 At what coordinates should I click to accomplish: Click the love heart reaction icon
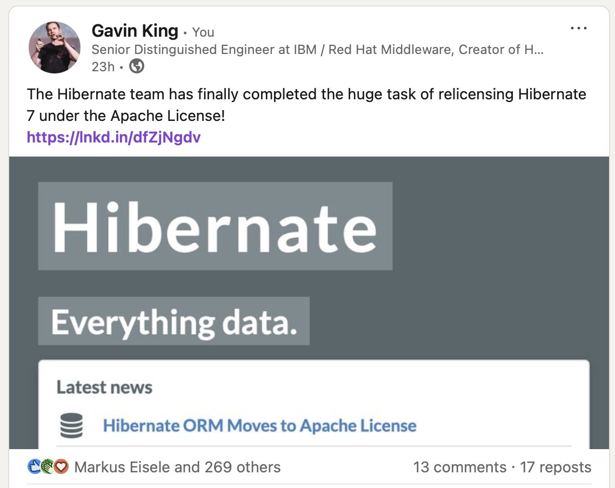[x=61, y=466]
